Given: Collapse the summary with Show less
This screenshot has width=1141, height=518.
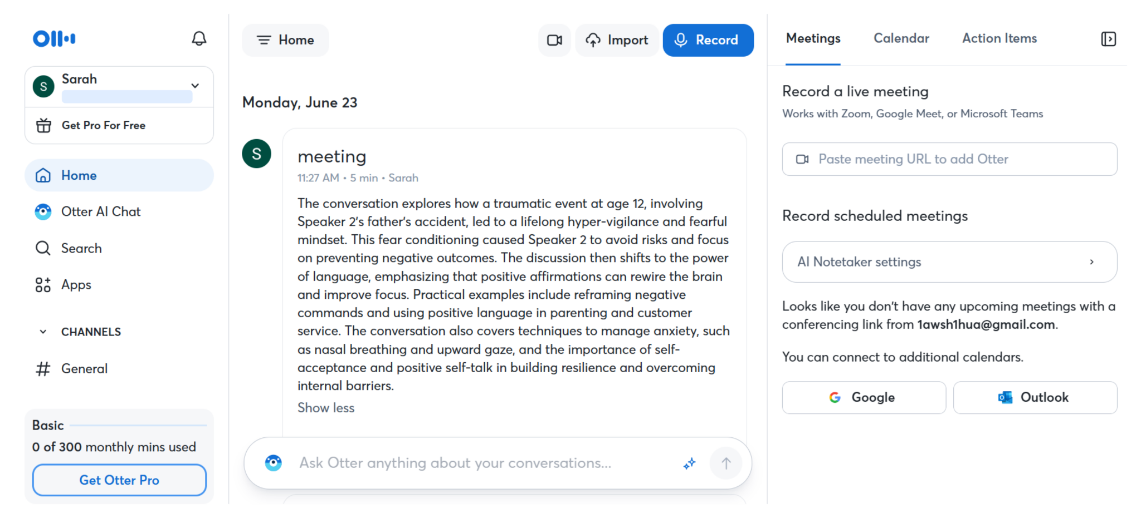Looking at the screenshot, I should 326,407.
